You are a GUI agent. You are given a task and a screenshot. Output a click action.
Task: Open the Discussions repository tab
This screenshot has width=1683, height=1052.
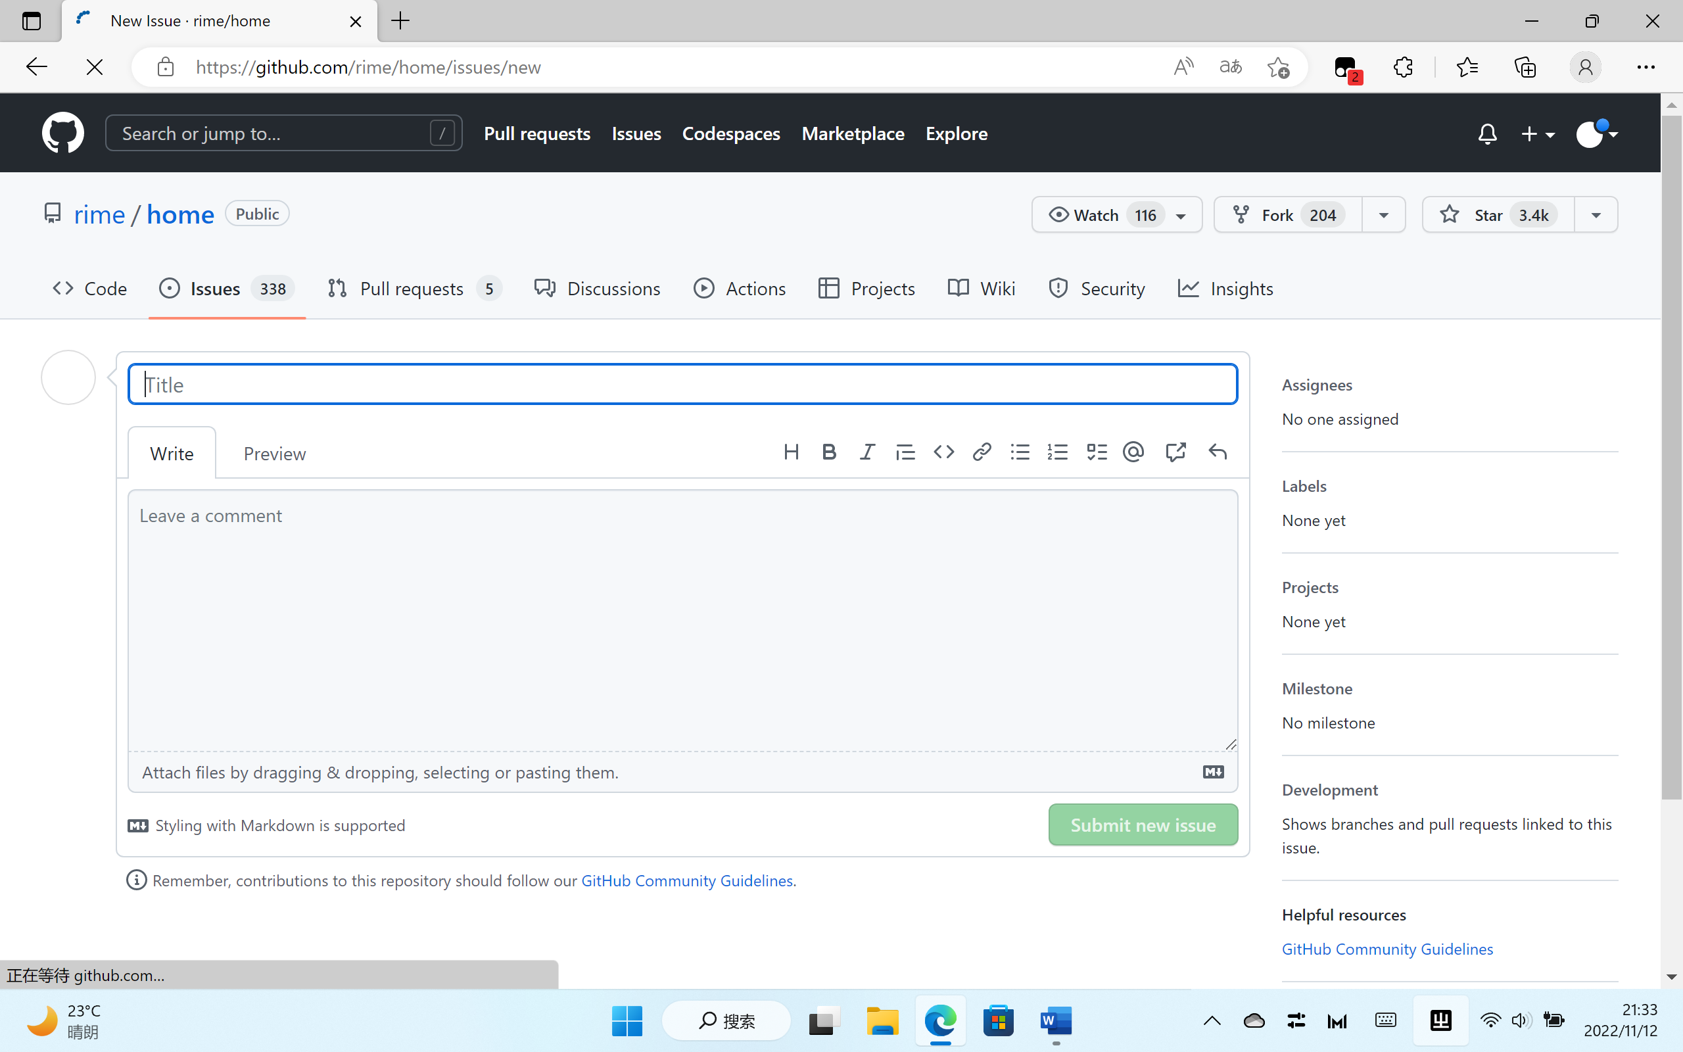tap(598, 289)
